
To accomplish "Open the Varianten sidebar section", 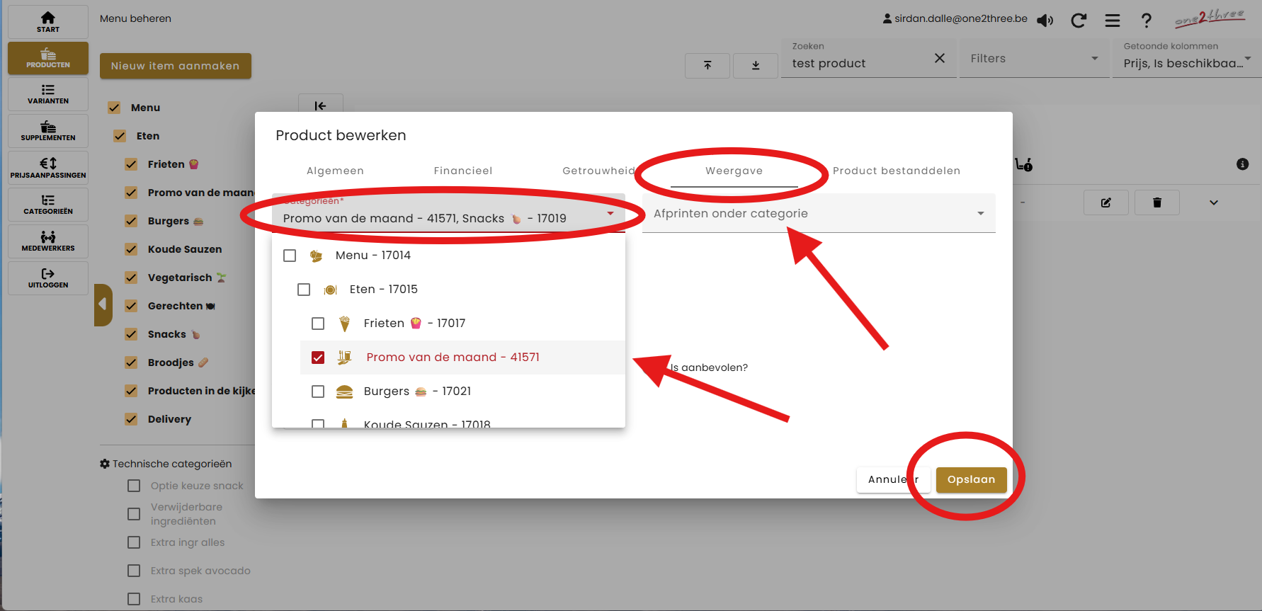I will [x=47, y=94].
